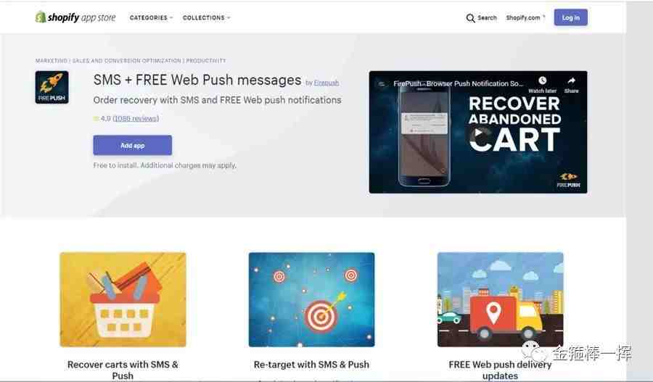Open the Marketing breadcrumb category
Viewport: 653px width, 382px height.
[52, 61]
